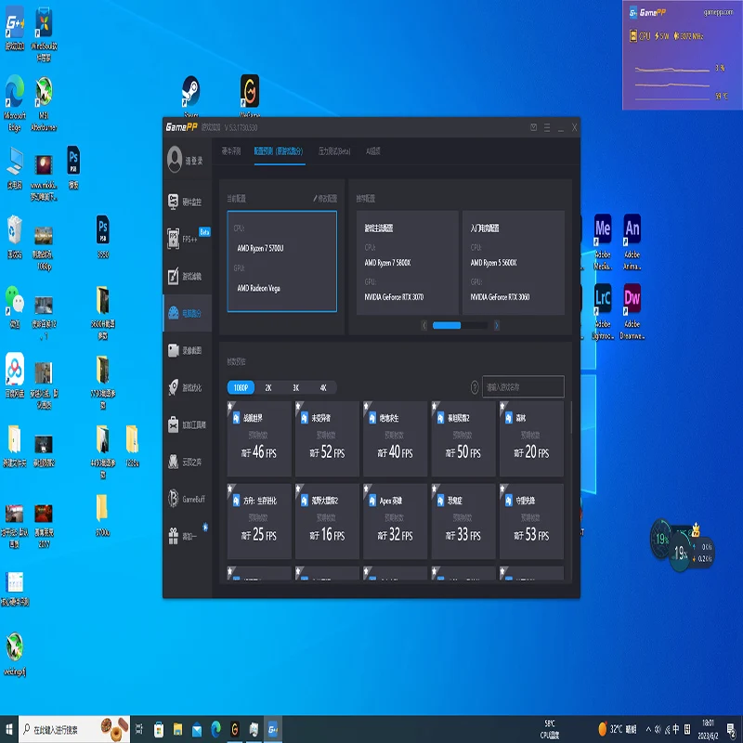The height and width of the screenshot is (743, 743).
Task: Open the toolbox icon in the sidebar
Action: pos(186,424)
